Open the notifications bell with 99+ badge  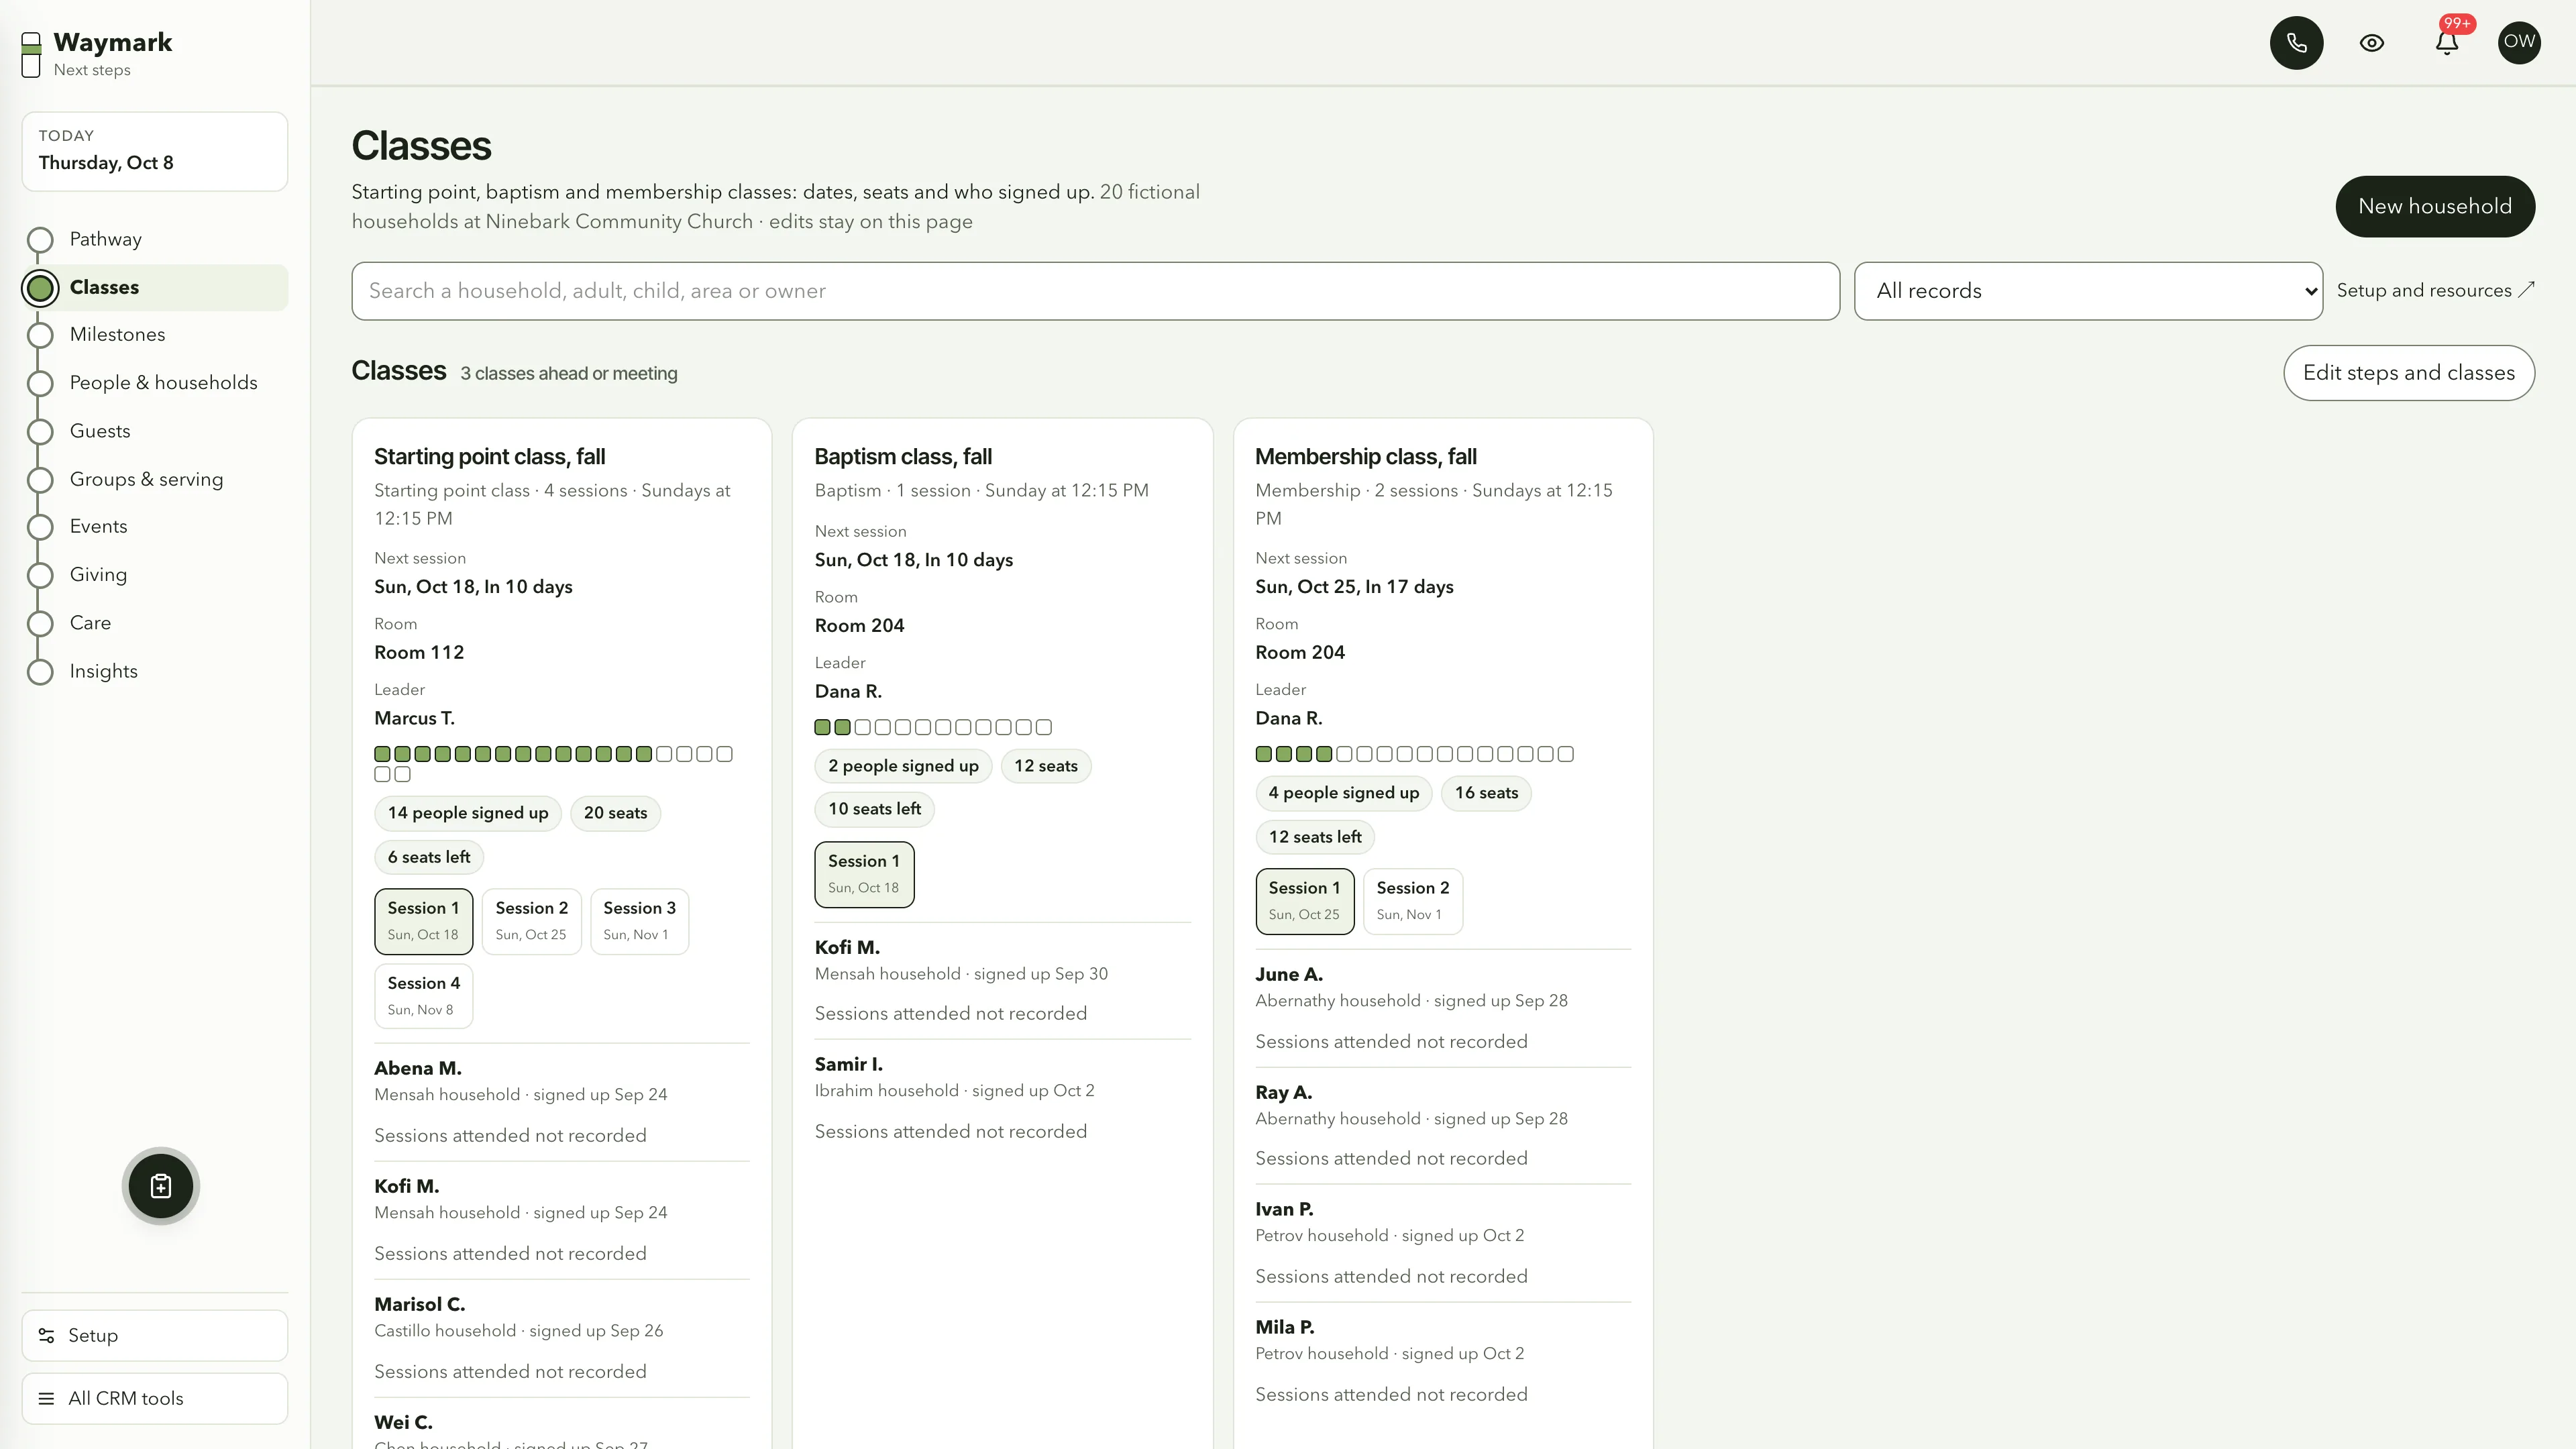tap(2447, 43)
